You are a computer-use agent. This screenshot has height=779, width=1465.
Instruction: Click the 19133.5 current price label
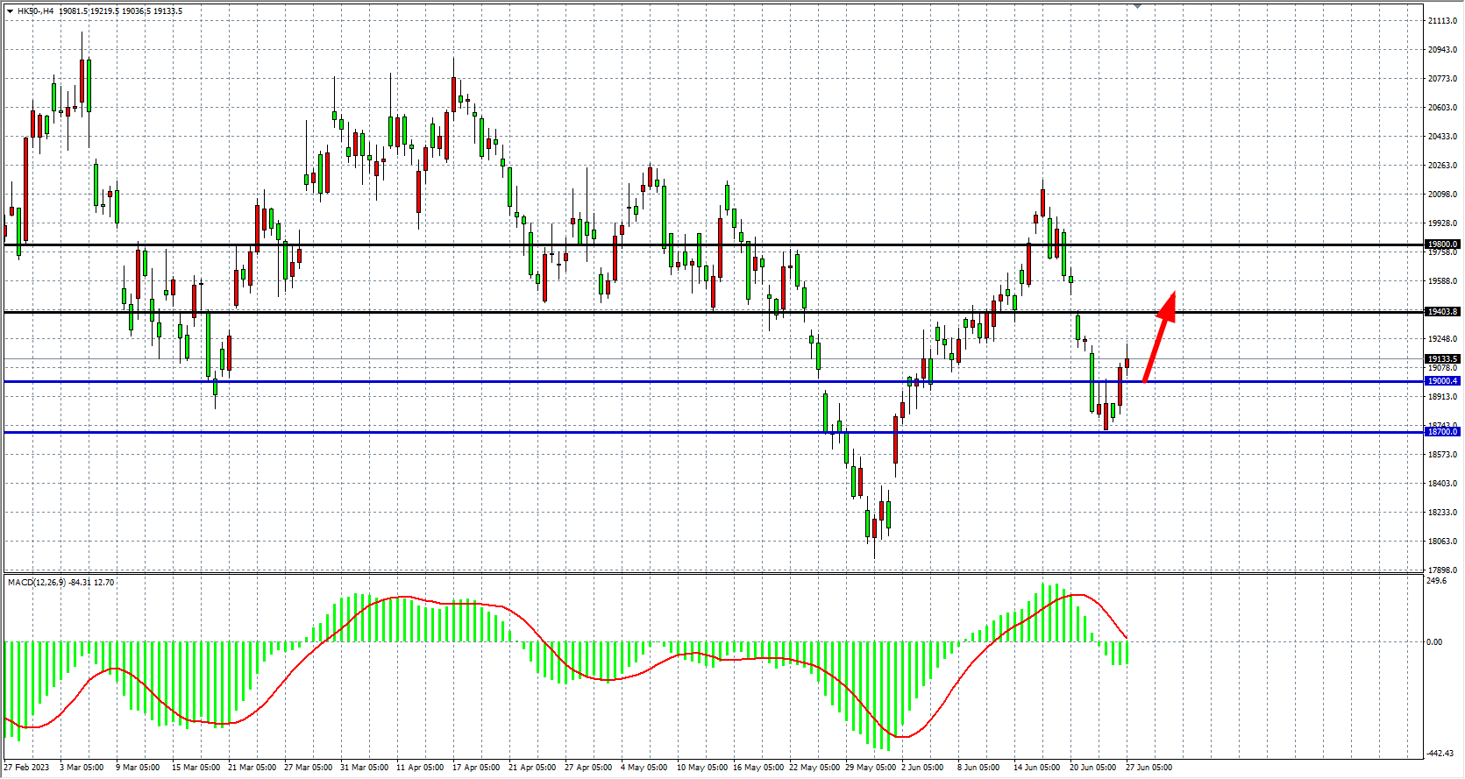click(1442, 359)
